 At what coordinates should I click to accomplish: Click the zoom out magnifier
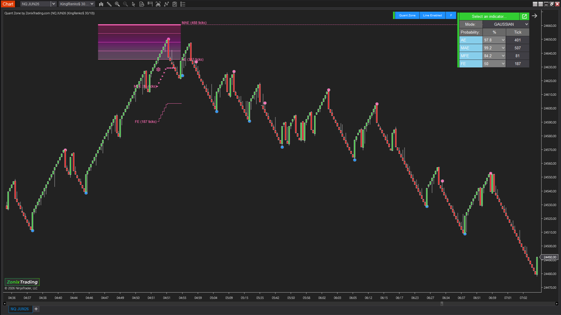125,4
